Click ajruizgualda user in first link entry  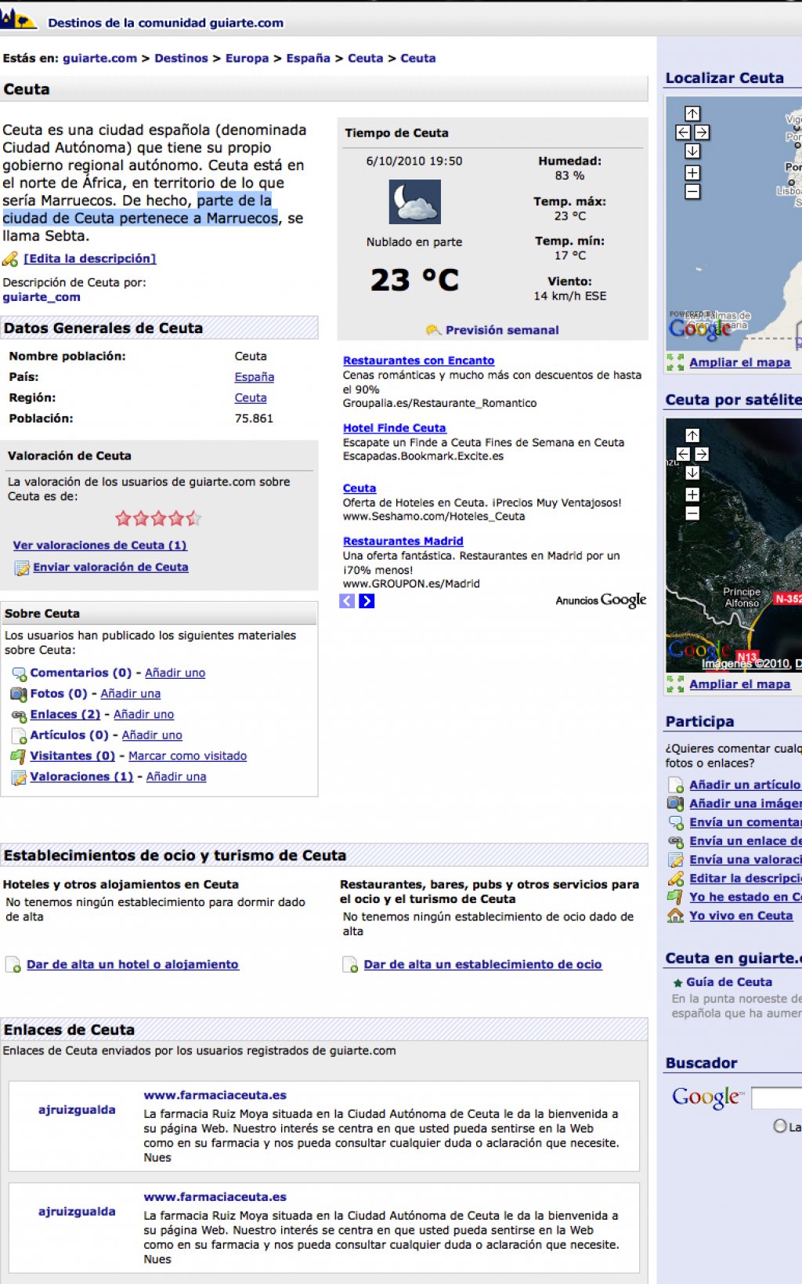pos(77,1110)
